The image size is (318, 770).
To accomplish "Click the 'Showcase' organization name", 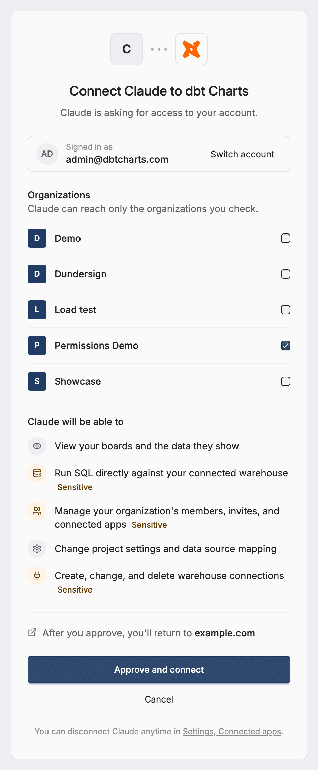I will pyautogui.click(x=78, y=381).
